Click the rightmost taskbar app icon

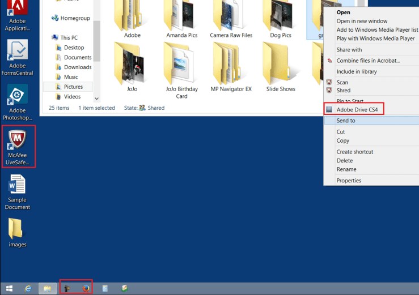[x=125, y=288]
